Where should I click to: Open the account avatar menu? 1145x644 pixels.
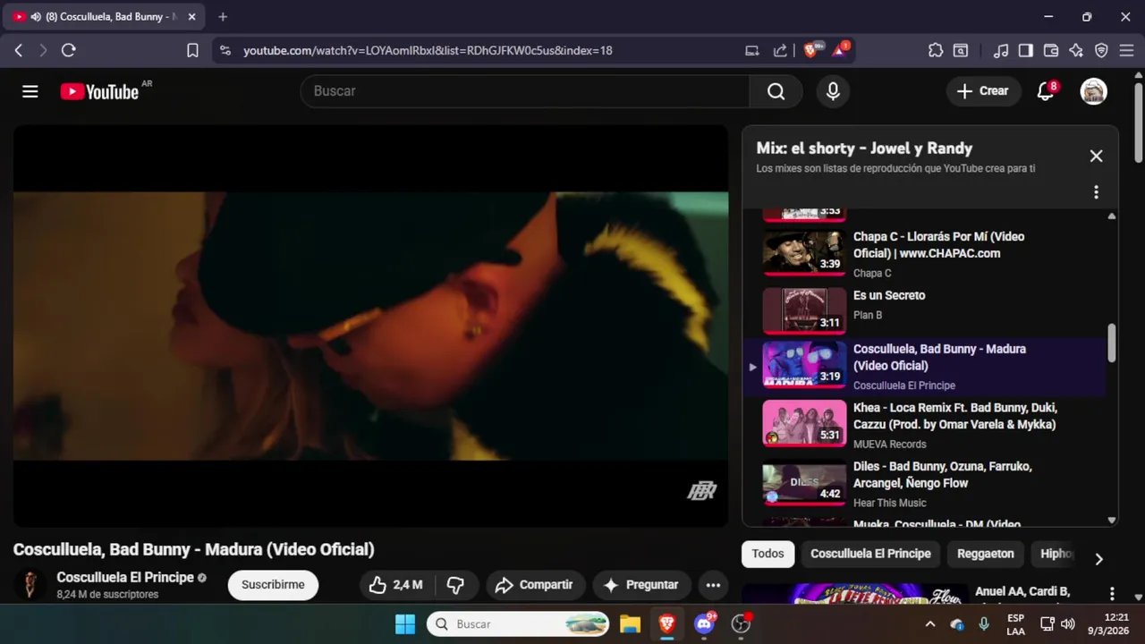(1094, 91)
